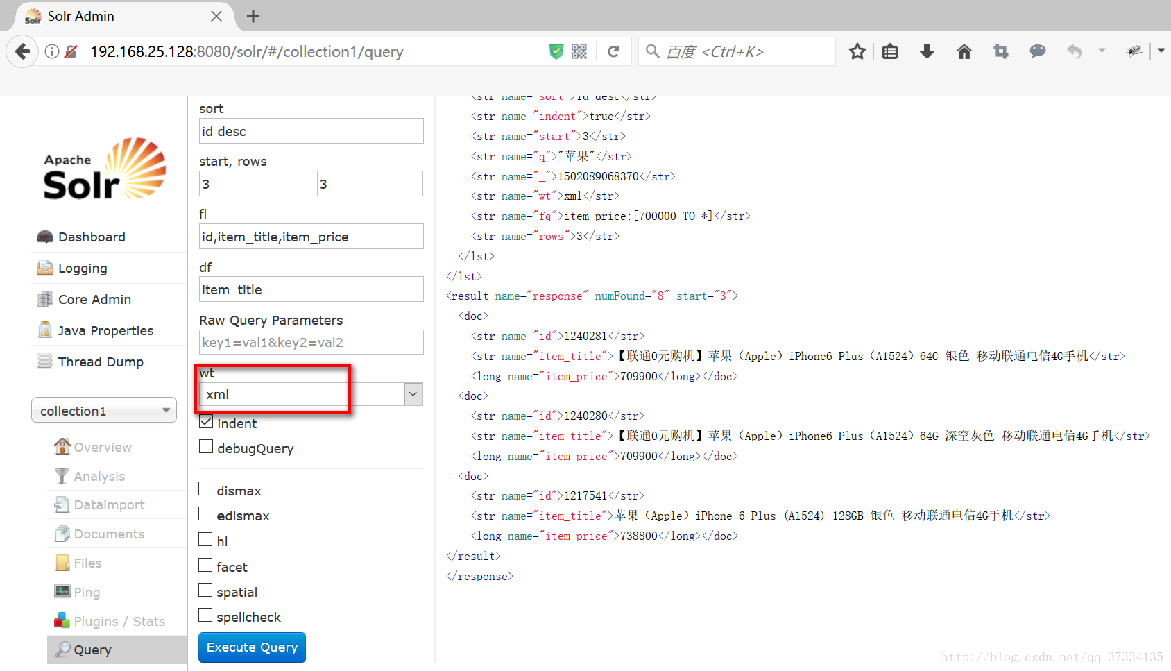Reload the page with the refresh icon
Image resolution: width=1171 pixels, height=671 pixels.
614,51
